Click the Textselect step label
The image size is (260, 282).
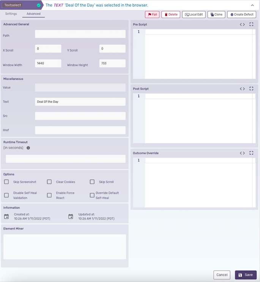(x=13, y=5)
